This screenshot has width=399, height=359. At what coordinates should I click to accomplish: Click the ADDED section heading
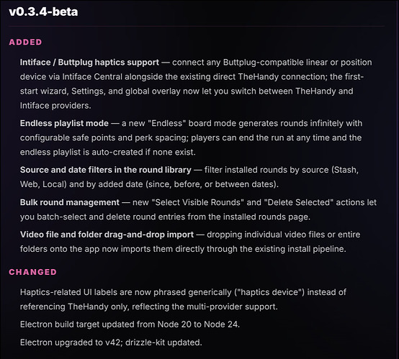coord(25,42)
